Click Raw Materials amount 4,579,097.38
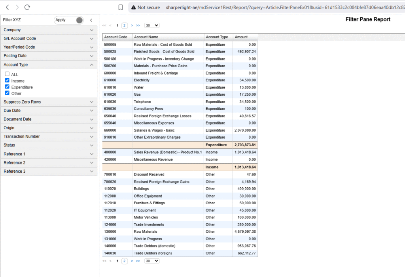The image size is (405, 277). [x=245, y=232]
